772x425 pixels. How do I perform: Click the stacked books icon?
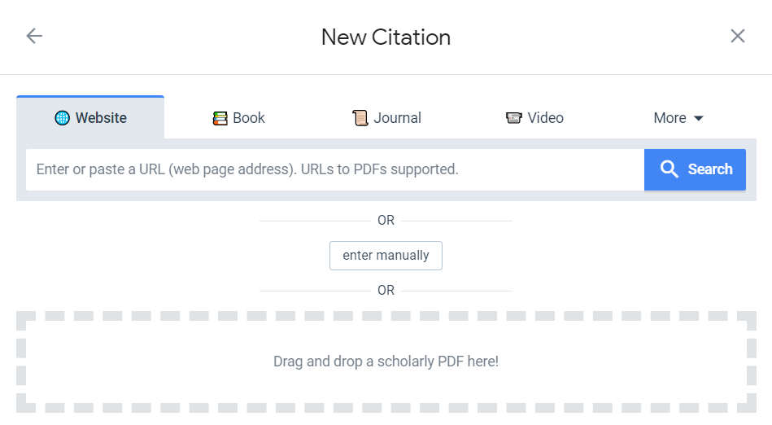pyautogui.click(x=220, y=118)
